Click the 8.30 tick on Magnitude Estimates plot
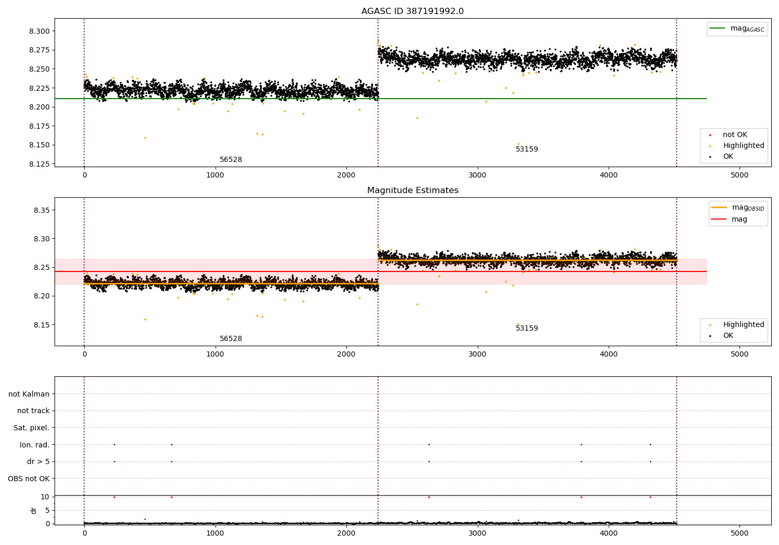779x545 pixels. [42, 239]
